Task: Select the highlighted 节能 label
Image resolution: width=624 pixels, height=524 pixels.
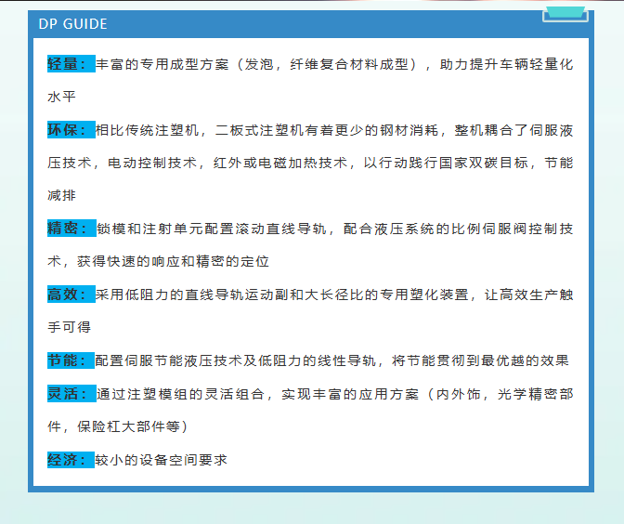Action: pyautogui.click(x=71, y=360)
